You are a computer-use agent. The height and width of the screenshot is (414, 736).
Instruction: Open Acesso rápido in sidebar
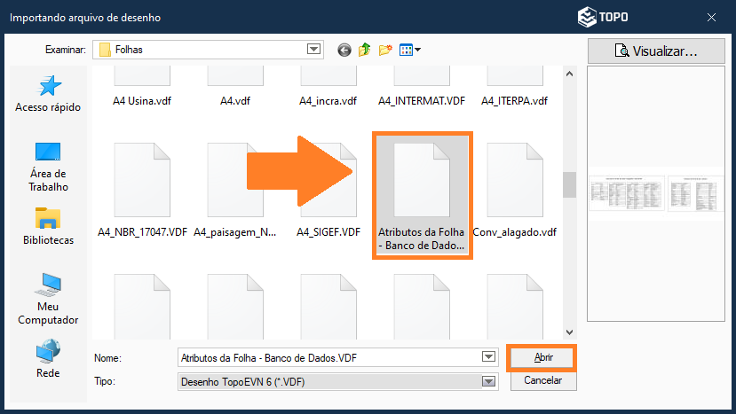tap(48, 93)
